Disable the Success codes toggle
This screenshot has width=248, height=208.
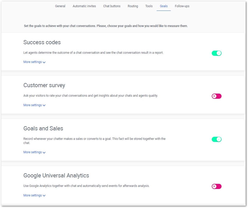click(217, 53)
